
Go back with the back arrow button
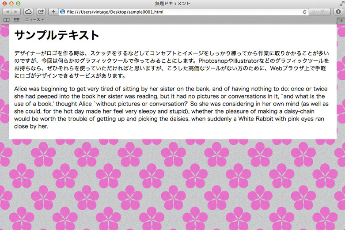point(7,11)
